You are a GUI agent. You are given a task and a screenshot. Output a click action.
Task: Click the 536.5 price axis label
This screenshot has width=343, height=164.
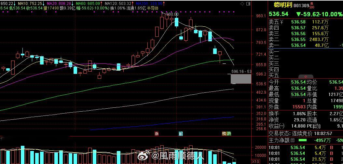click(x=261, y=84)
